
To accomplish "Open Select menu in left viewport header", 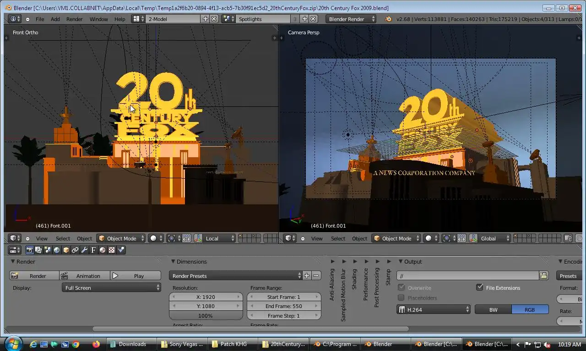I will 63,238.
